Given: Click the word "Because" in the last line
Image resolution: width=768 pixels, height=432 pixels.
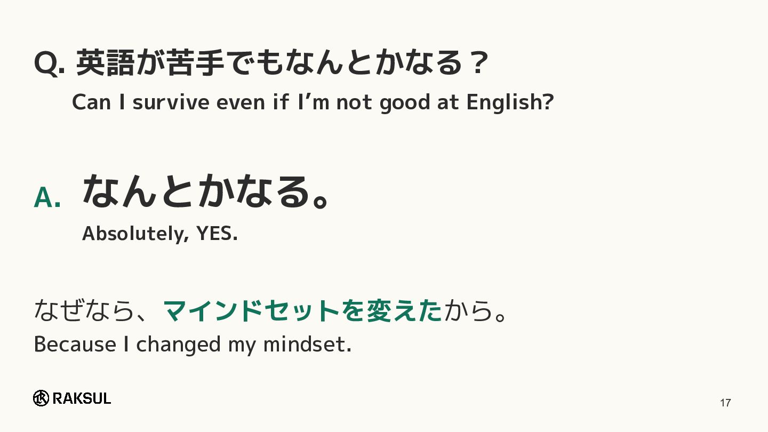Looking at the screenshot, I should [x=74, y=345].
